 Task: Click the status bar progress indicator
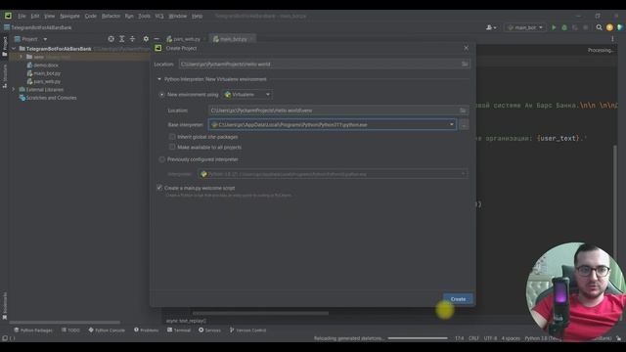[418, 338]
